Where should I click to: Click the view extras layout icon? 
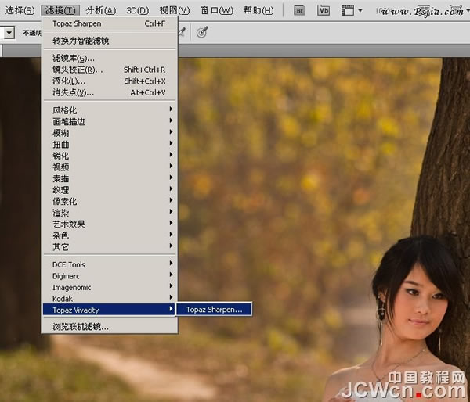[348, 11]
